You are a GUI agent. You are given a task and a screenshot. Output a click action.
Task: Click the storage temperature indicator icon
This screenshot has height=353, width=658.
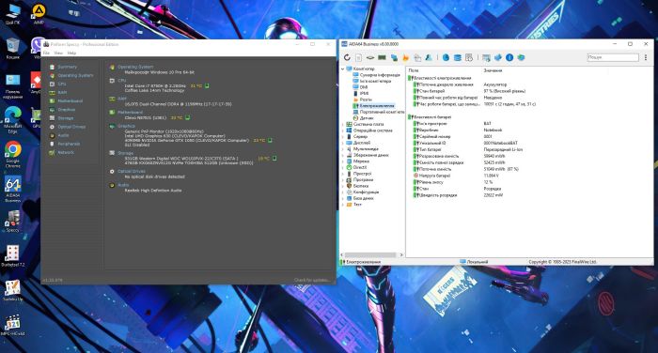(x=274, y=158)
